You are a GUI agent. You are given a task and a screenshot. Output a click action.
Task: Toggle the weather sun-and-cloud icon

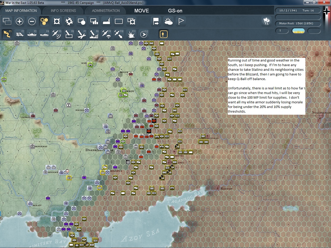tap(168, 21)
